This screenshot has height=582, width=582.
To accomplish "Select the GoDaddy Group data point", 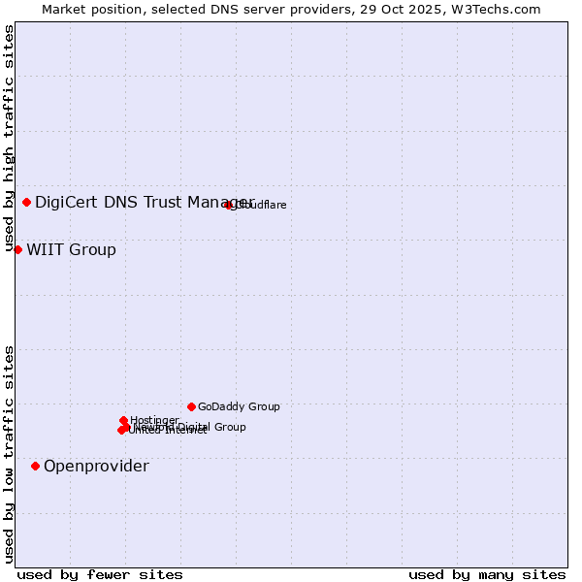I will pyautogui.click(x=192, y=406).
